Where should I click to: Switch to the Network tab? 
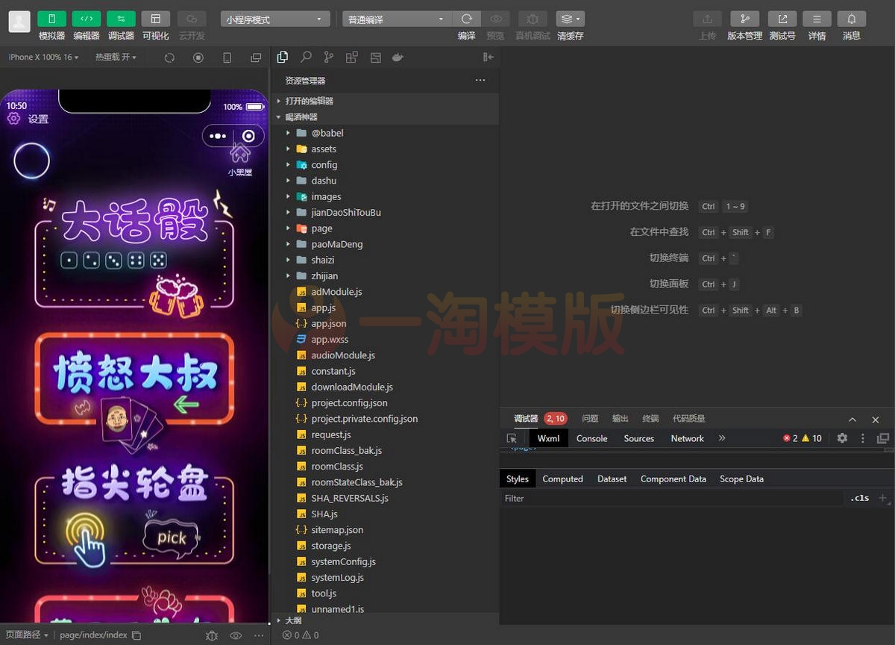point(687,438)
